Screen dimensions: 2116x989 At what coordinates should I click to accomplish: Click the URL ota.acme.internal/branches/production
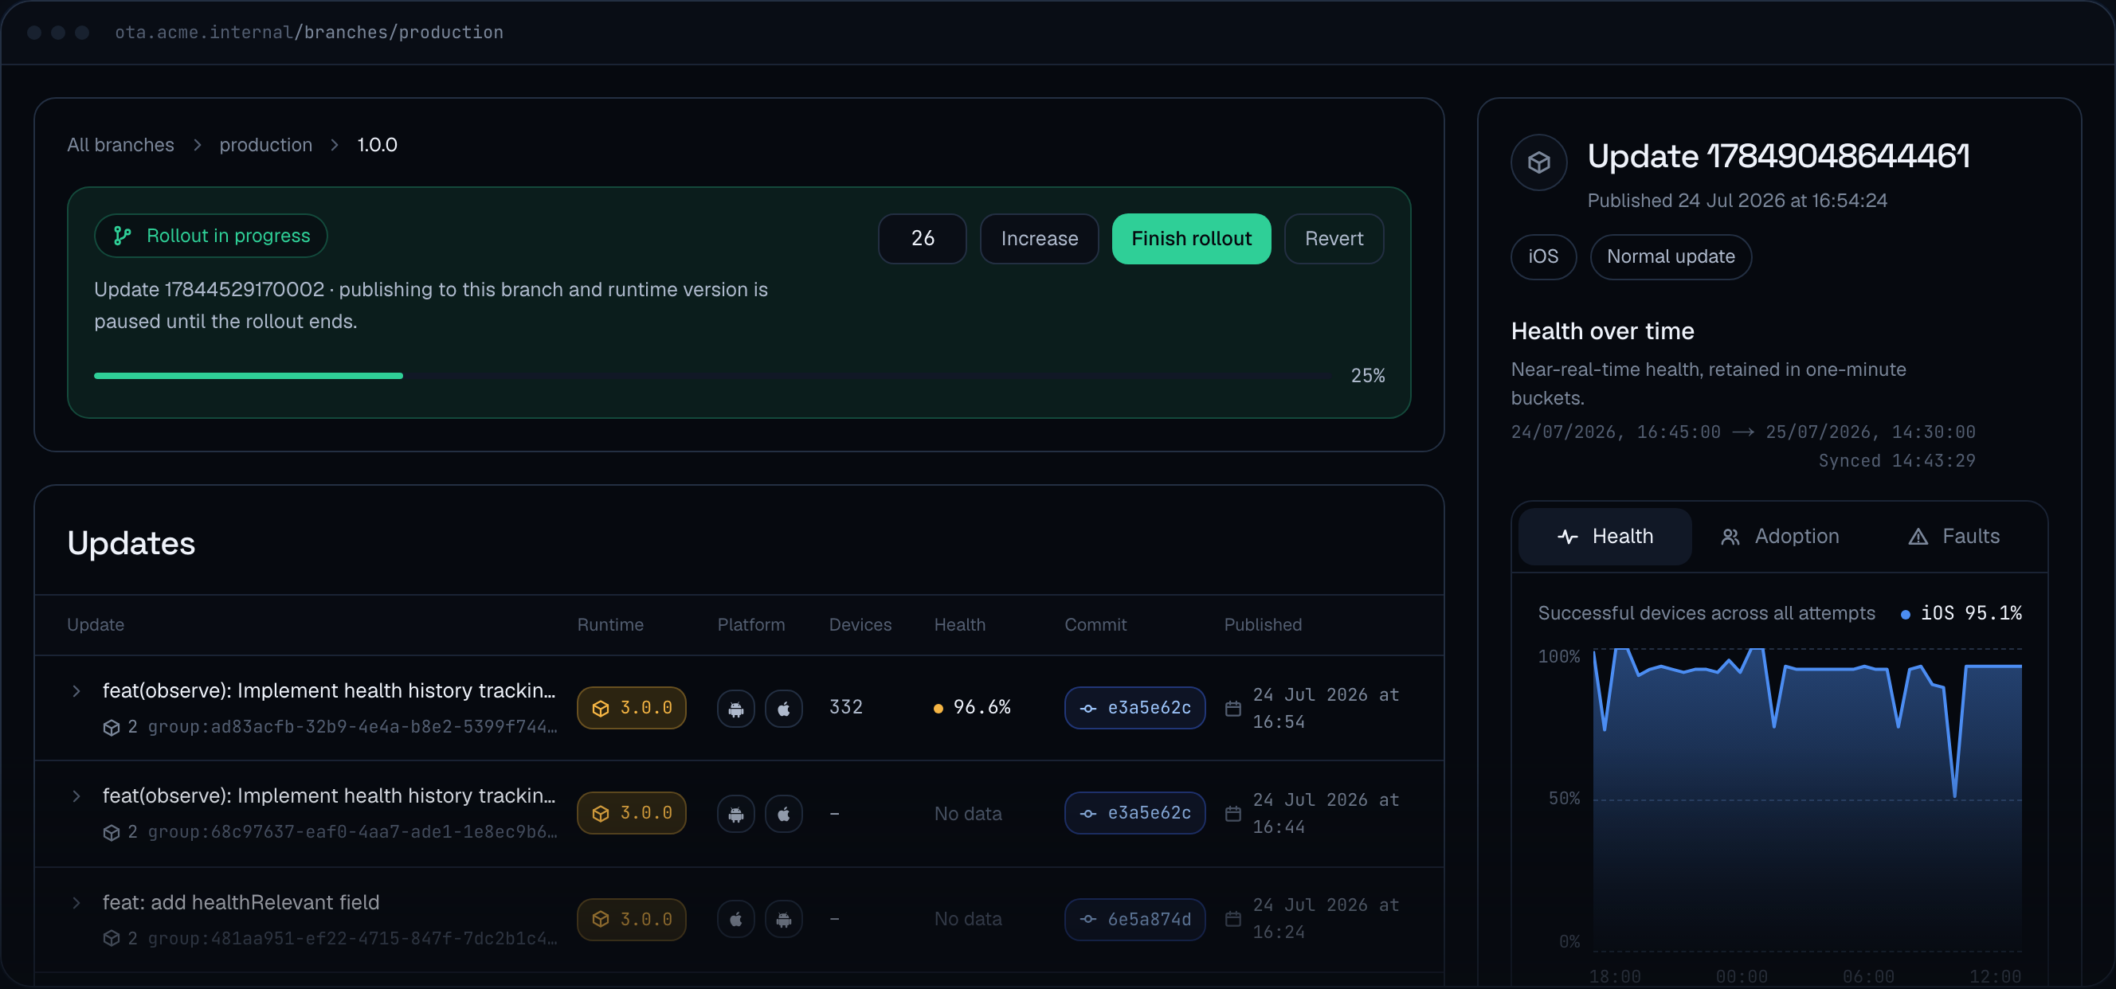[309, 32]
